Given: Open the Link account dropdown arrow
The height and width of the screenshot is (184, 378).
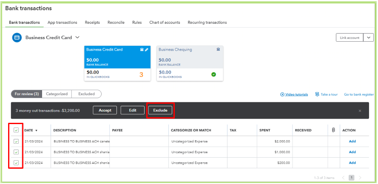Looking at the screenshot, I should (x=369, y=37).
